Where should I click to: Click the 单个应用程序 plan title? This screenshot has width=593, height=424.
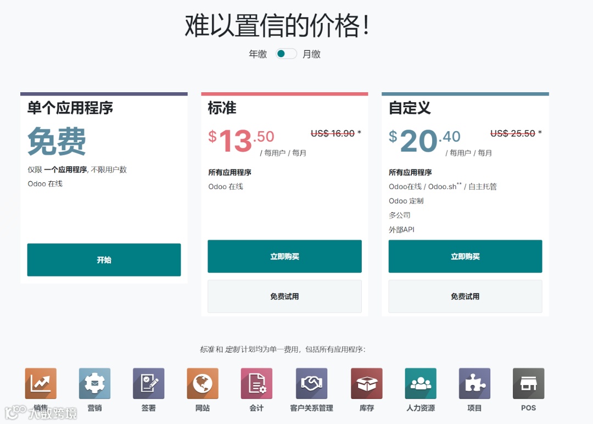click(x=70, y=108)
